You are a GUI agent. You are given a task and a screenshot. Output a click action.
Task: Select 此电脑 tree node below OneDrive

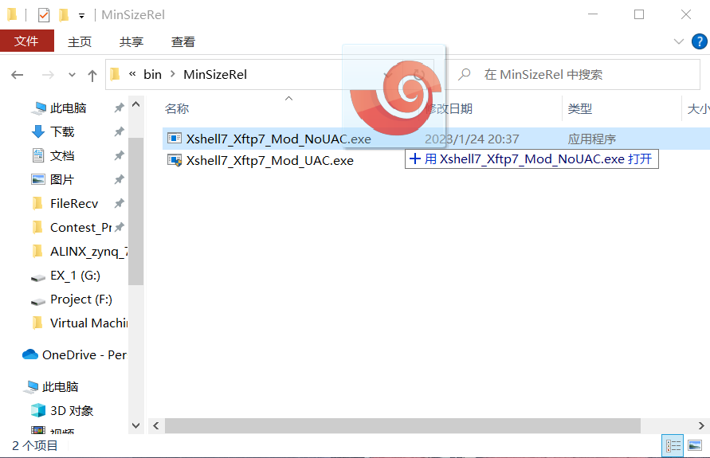(60, 387)
